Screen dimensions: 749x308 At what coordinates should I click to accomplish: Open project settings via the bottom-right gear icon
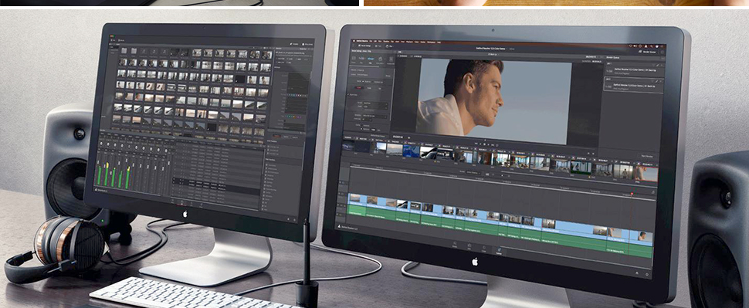(647, 274)
